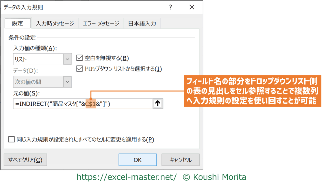The width and height of the screenshot is (323, 182).
Task: Toggle ドロップダウン リストから選択する checkbox
Action: point(79,69)
